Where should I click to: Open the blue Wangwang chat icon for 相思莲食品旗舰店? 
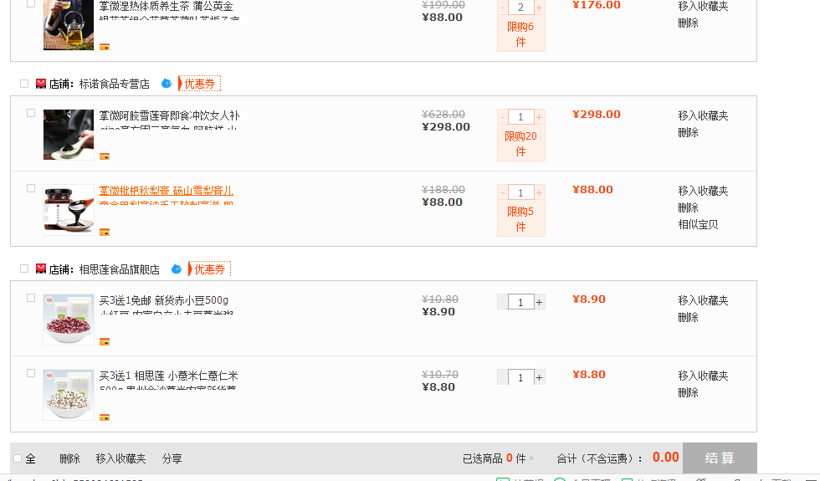coord(177,269)
